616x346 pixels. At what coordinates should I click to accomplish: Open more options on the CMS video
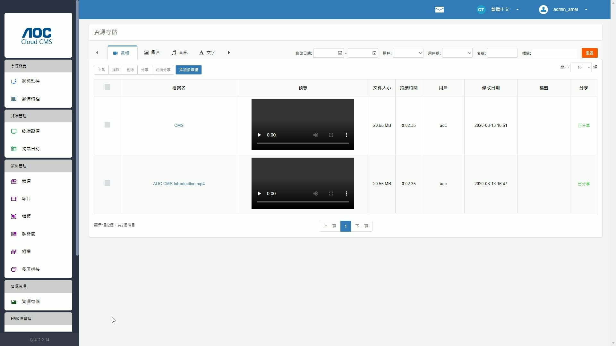click(346, 135)
